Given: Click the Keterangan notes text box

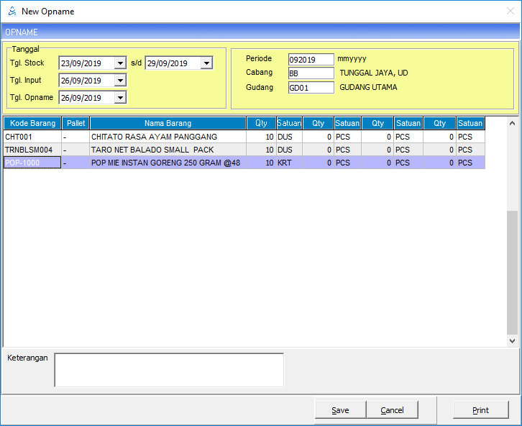Looking at the screenshot, I should click(169, 370).
